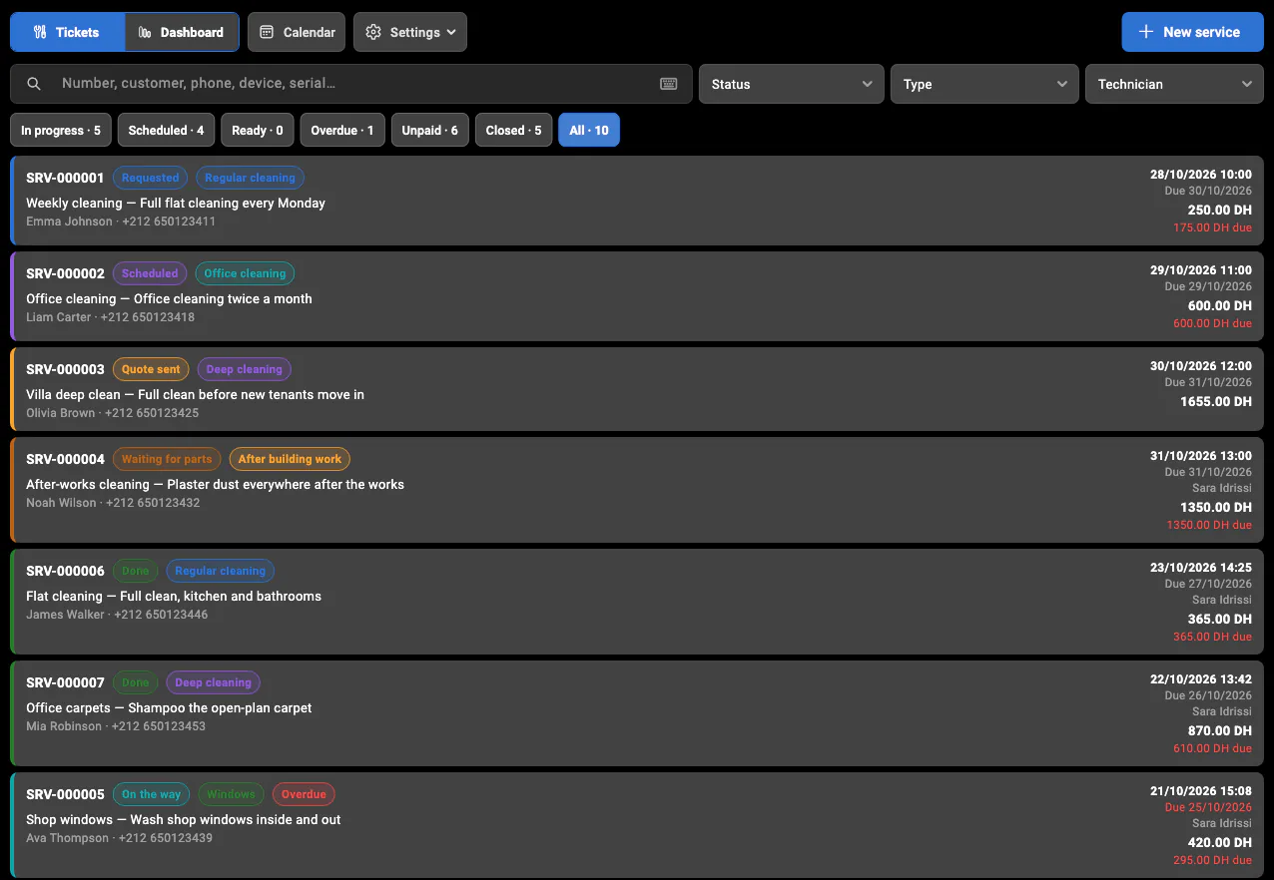The width and height of the screenshot is (1274, 880).
Task: Open ticket SRV-000003
Action: click(x=637, y=389)
